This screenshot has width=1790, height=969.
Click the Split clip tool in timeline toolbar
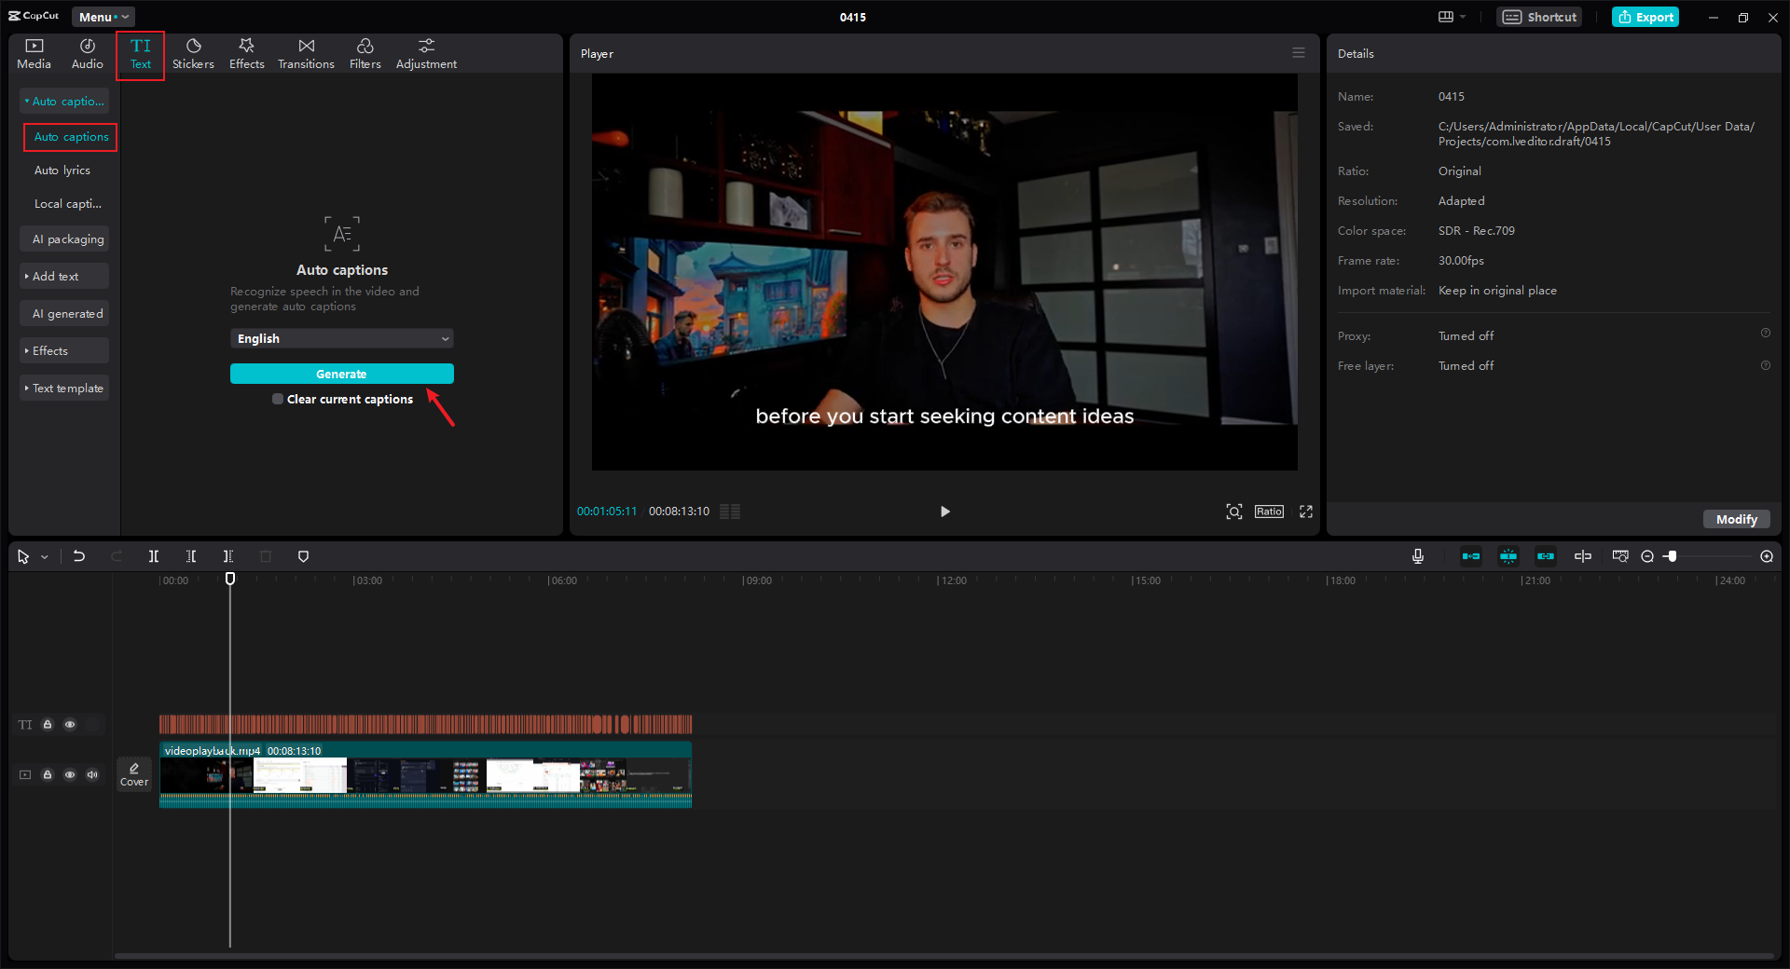point(154,556)
